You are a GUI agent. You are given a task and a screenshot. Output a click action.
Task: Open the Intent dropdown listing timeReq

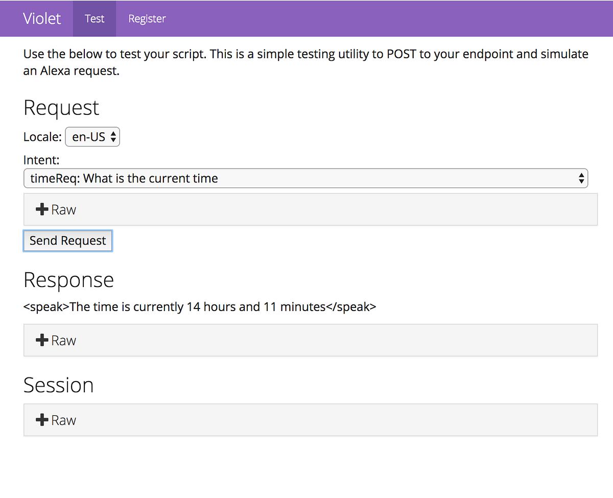tap(305, 178)
